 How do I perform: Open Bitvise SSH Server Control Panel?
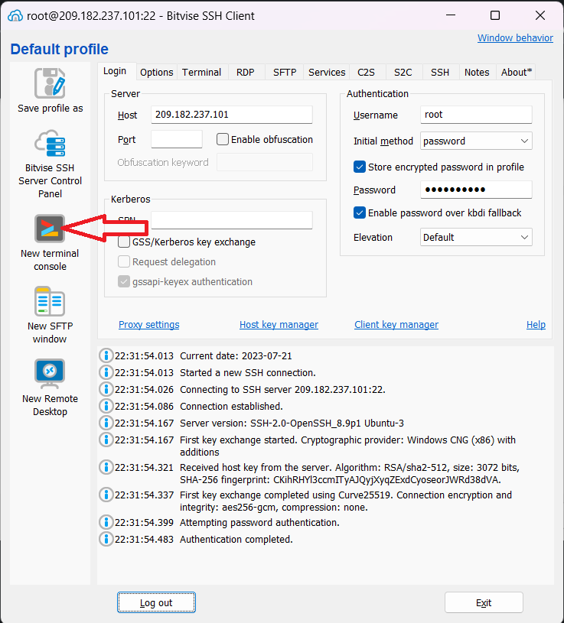click(50, 144)
